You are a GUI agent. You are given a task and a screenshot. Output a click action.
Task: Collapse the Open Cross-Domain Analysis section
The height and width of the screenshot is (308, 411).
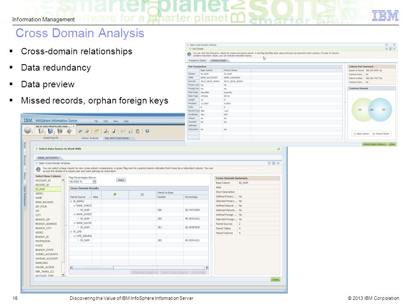[x=36, y=163]
